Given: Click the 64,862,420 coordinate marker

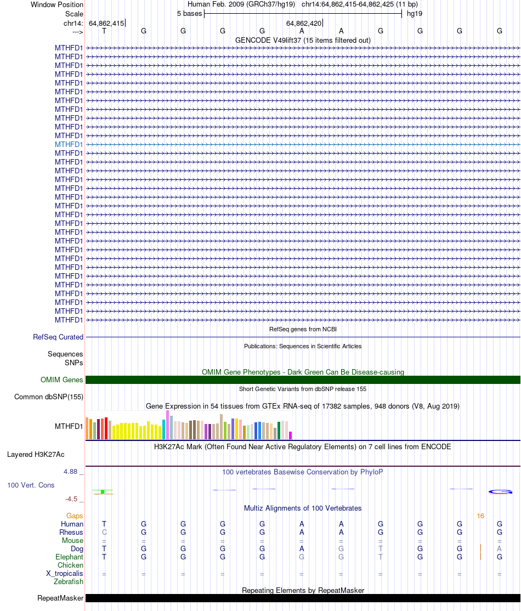Looking at the screenshot, I should [304, 24].
